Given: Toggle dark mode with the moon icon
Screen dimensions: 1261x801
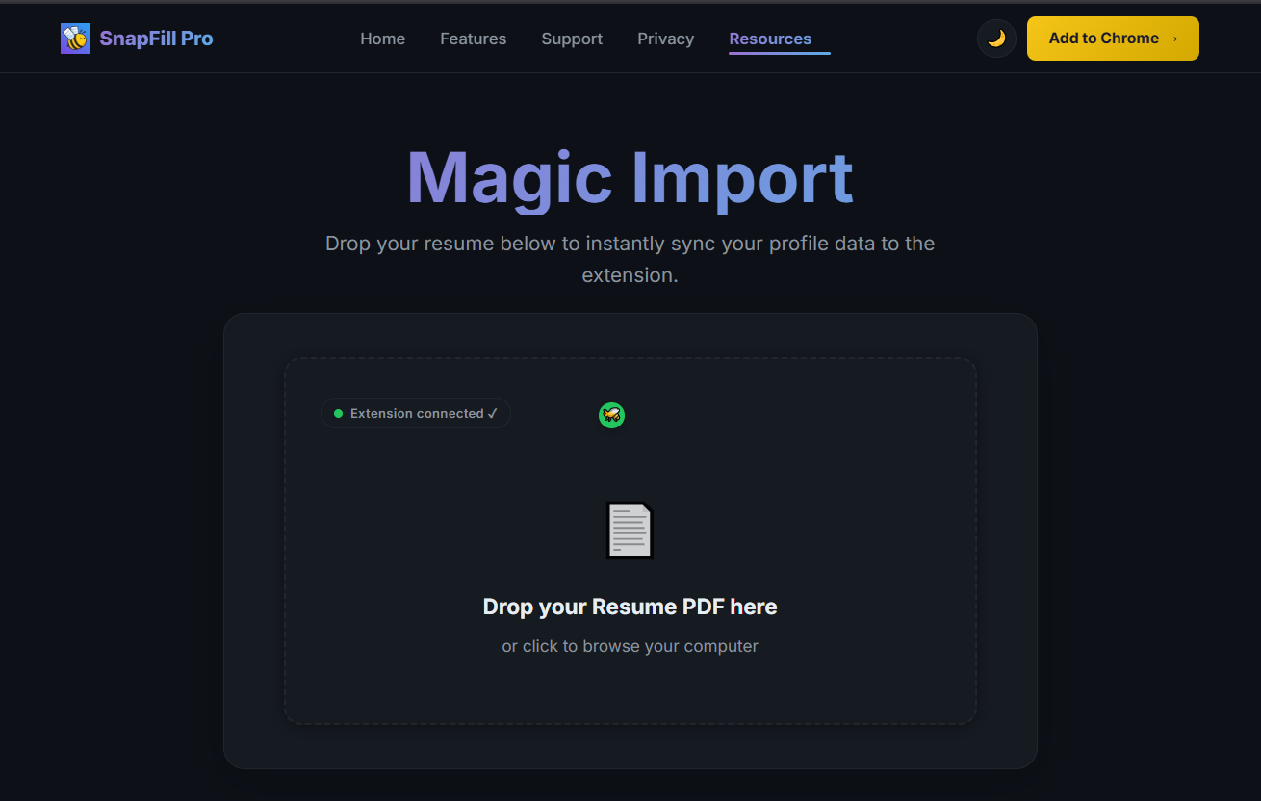Looking at the screenshot, I should click(x=996, y=39).
